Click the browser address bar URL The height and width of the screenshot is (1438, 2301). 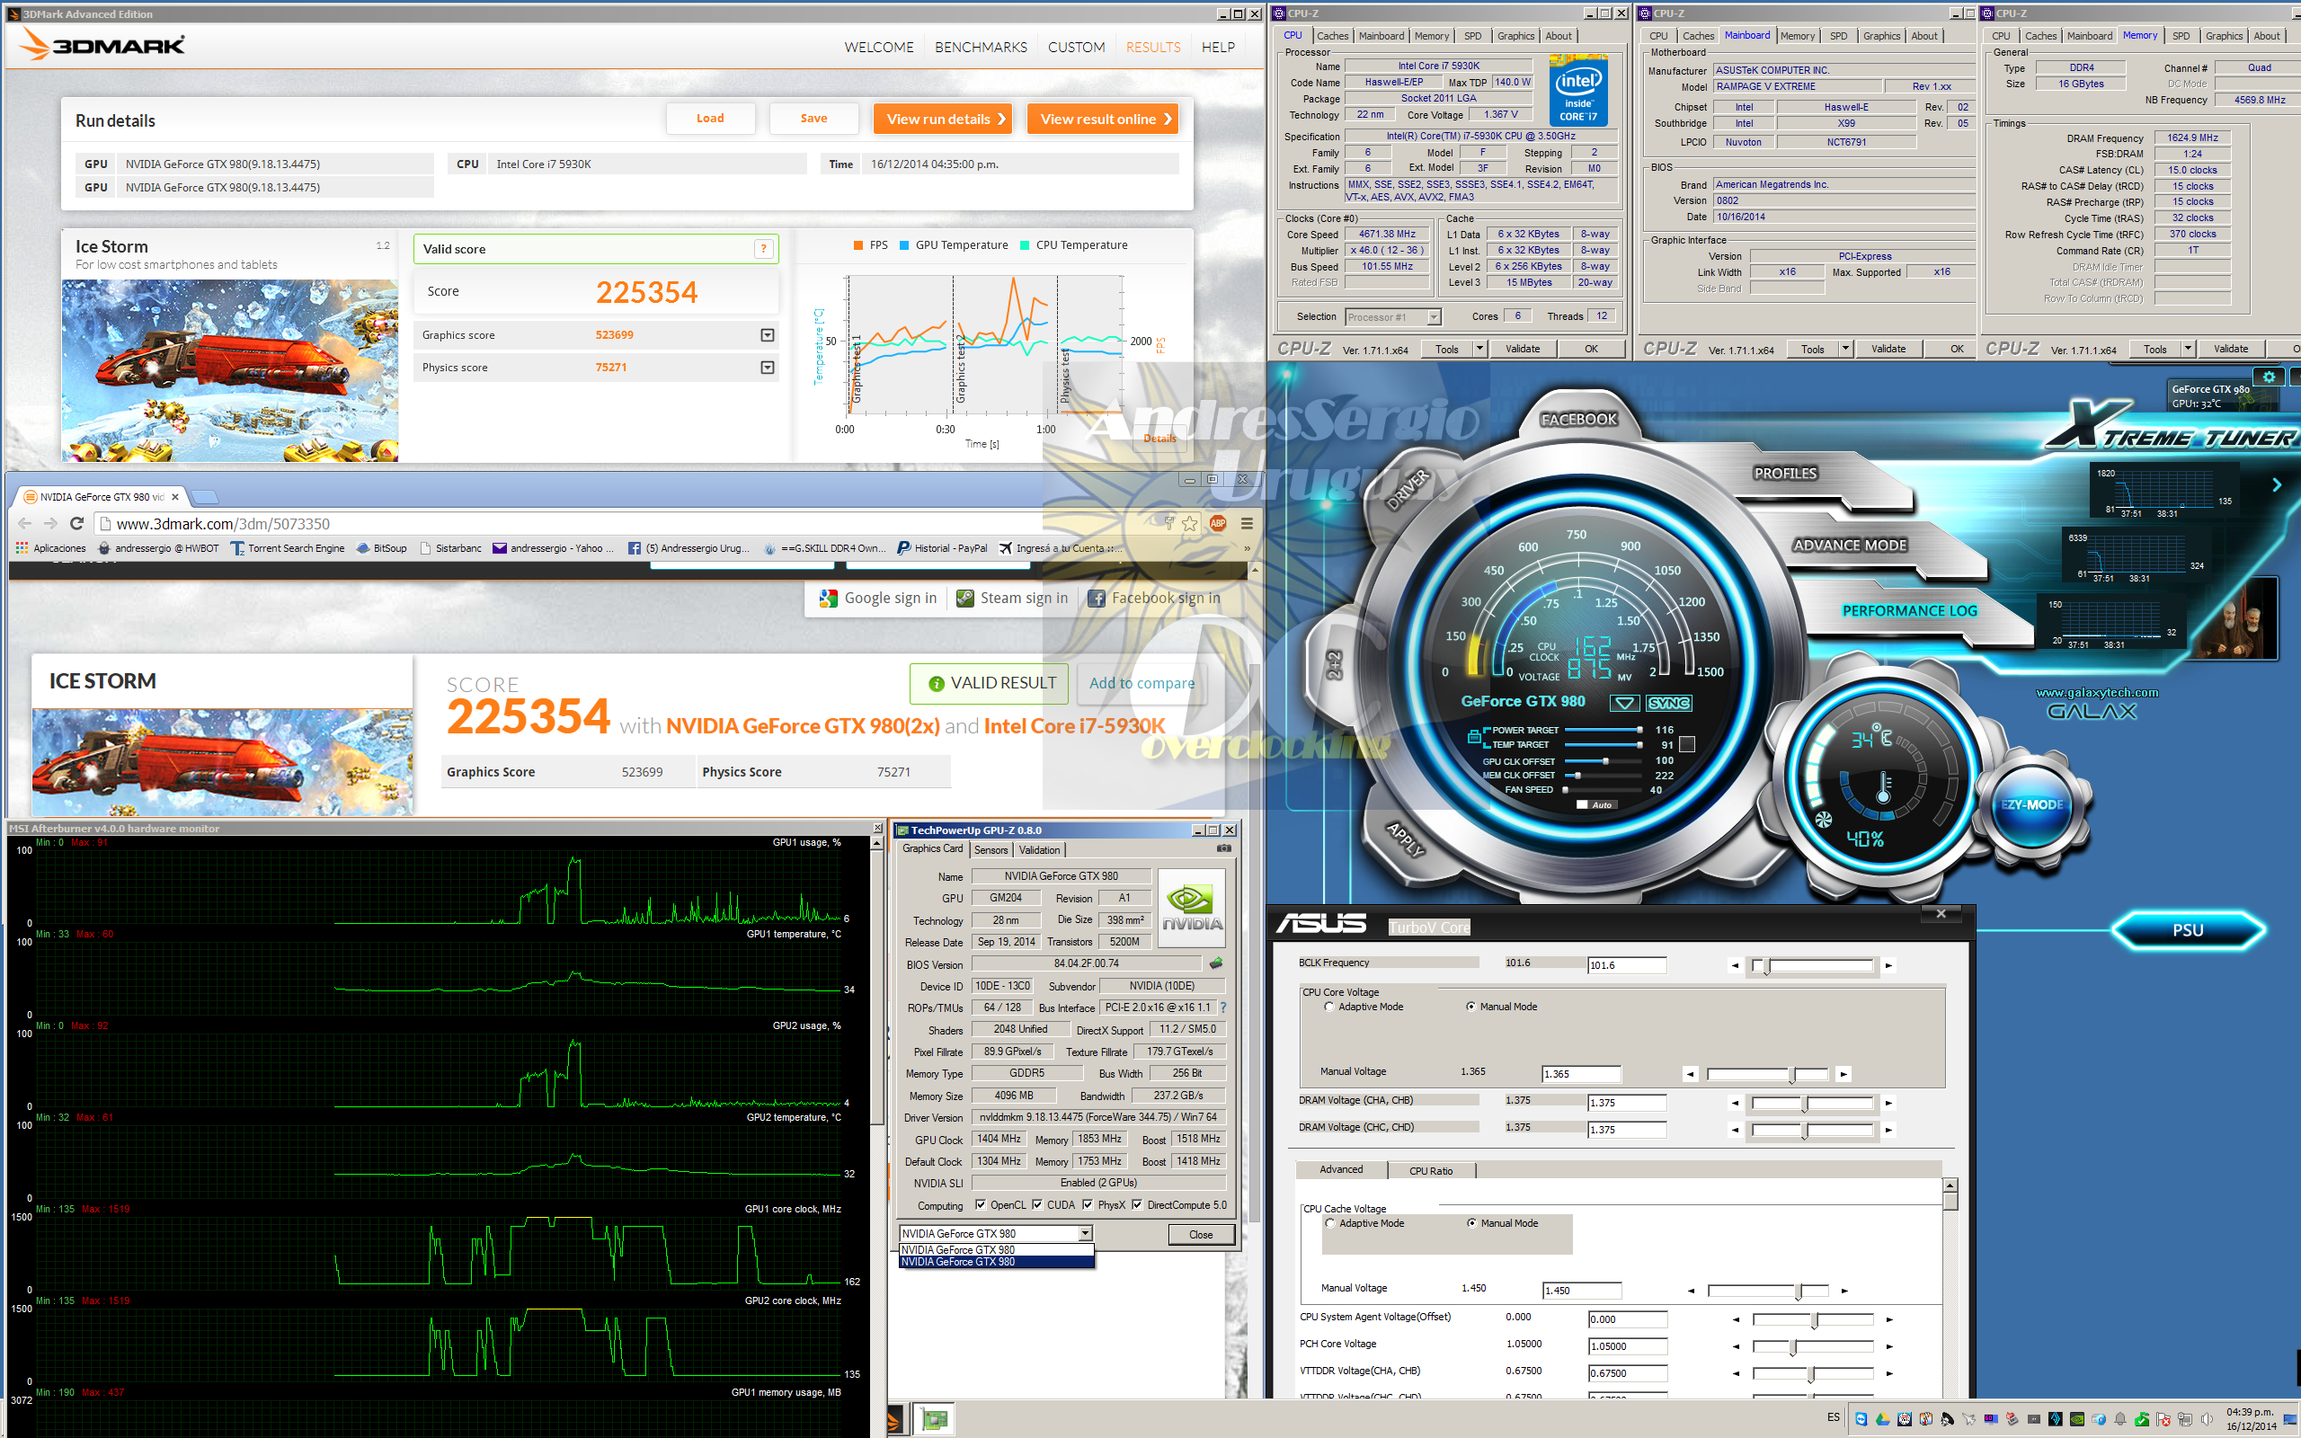tap(223, 524)
